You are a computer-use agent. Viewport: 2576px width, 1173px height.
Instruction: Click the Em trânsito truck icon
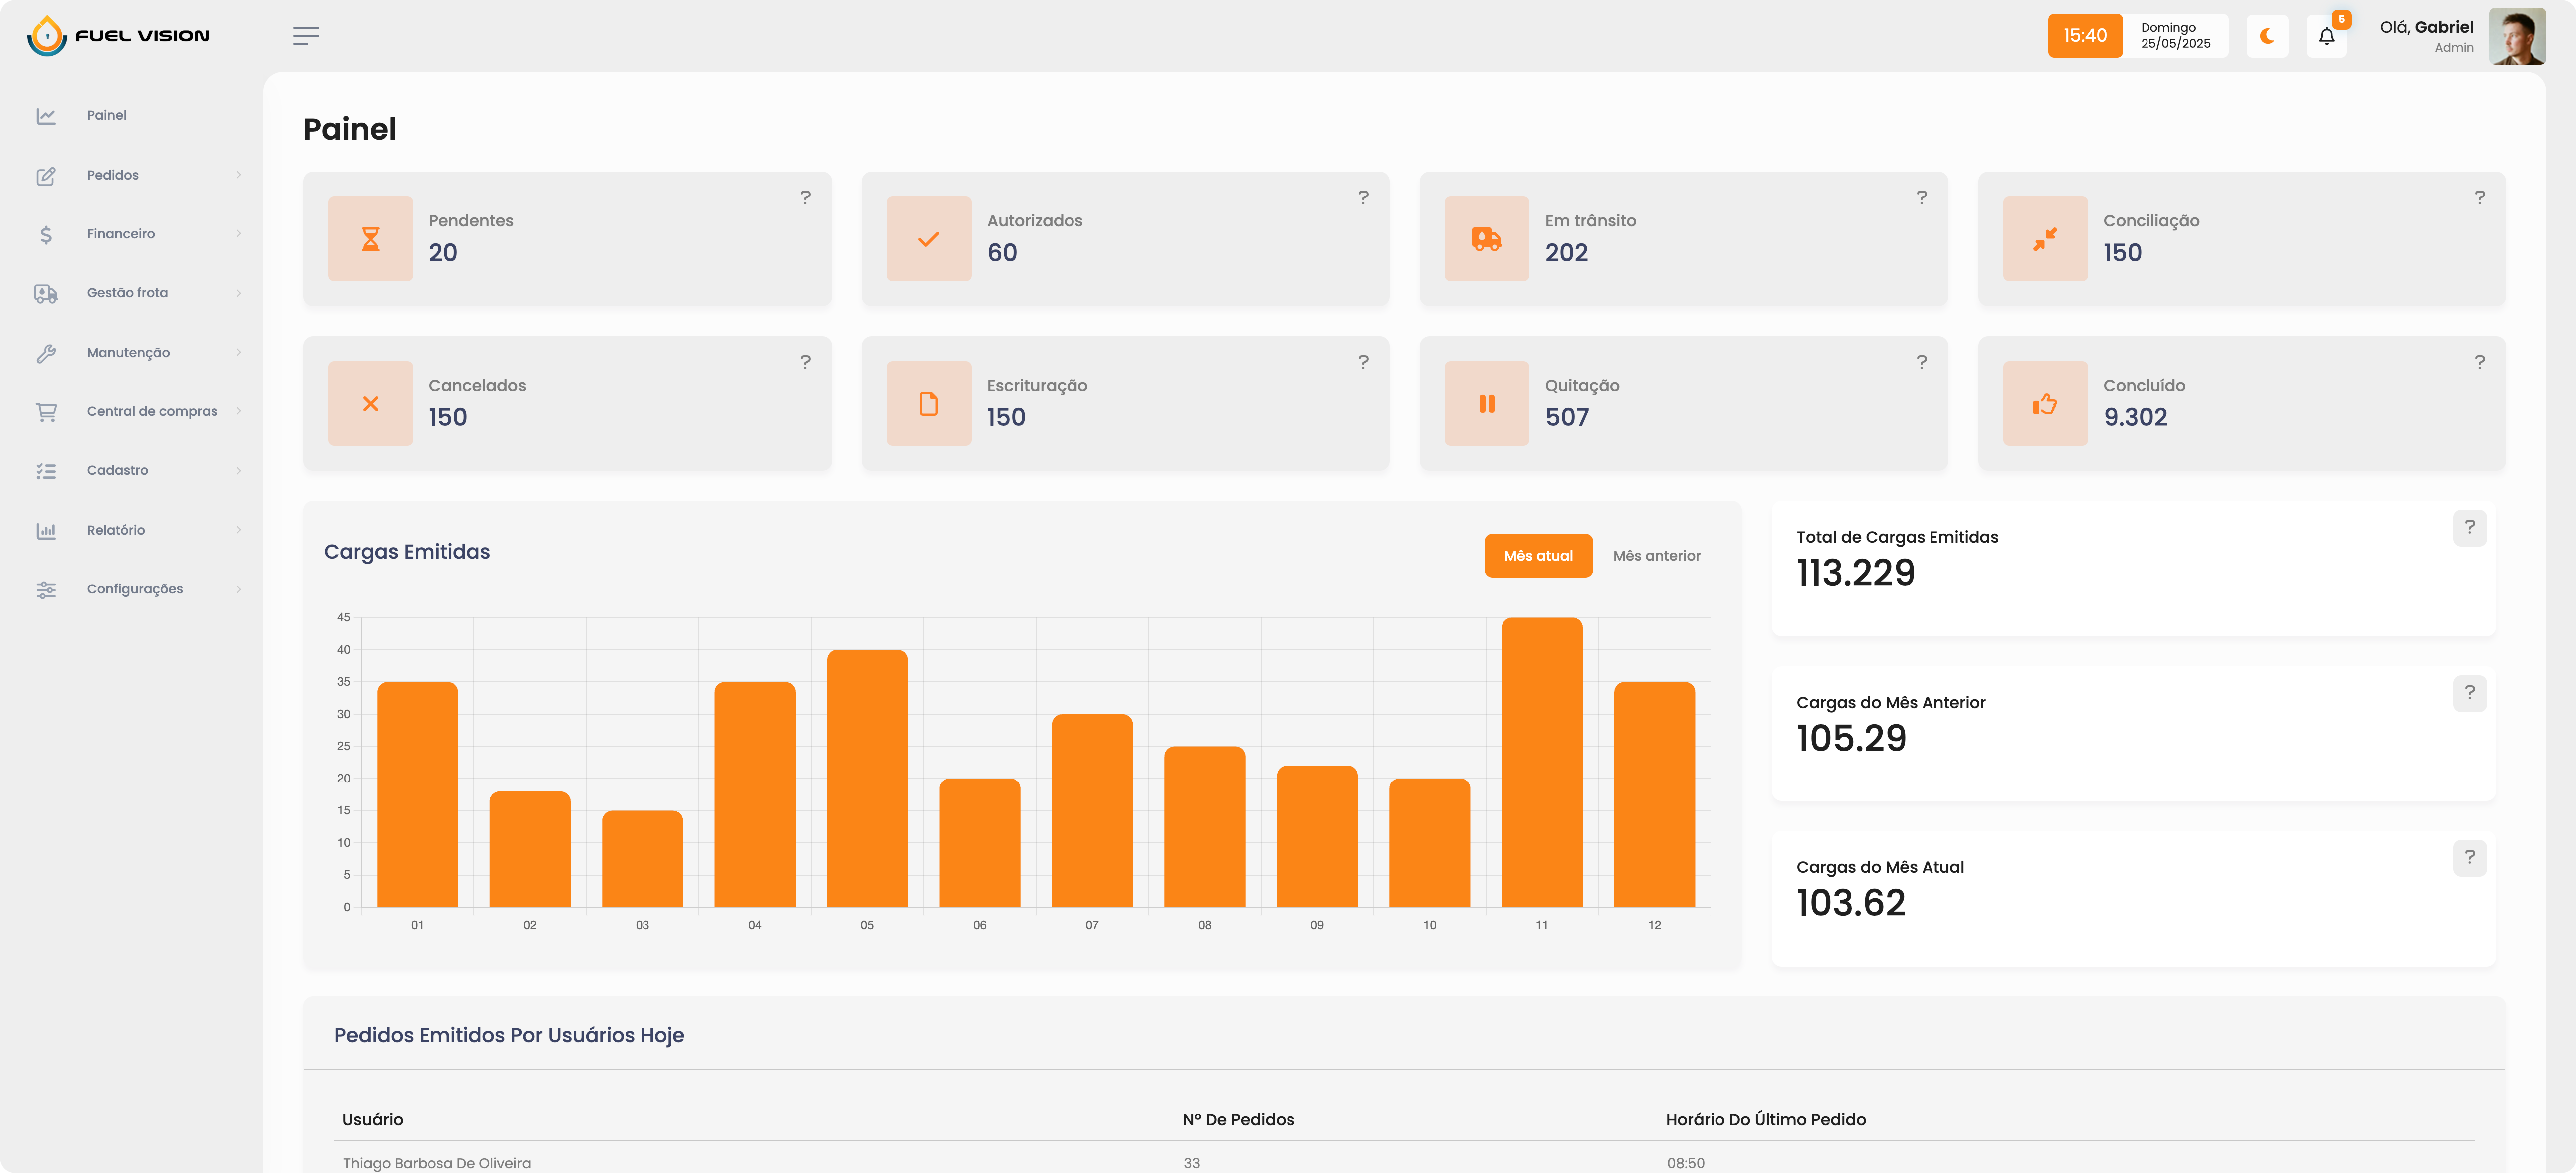(1486, 239)
